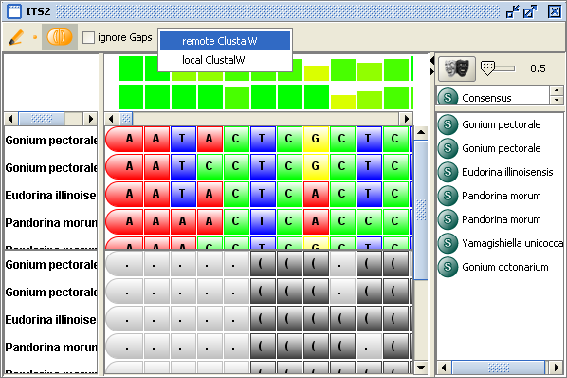
Task: Open the small dot dropdown next to pencil
Action: (35, 37)
